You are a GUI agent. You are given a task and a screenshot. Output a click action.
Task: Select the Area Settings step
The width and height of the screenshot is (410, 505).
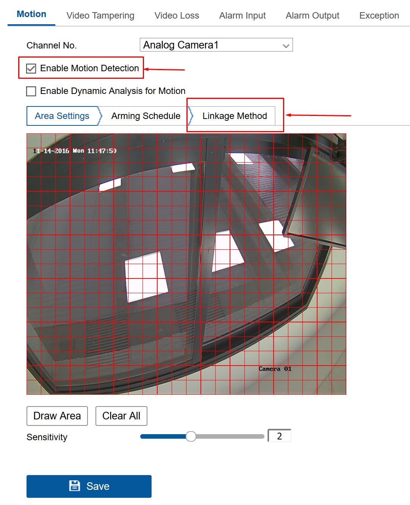[x=63, y=116]
